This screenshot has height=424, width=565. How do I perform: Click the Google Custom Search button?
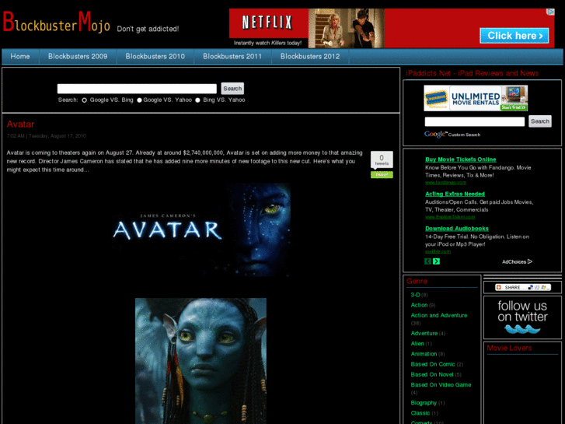[x=540, y=121]
